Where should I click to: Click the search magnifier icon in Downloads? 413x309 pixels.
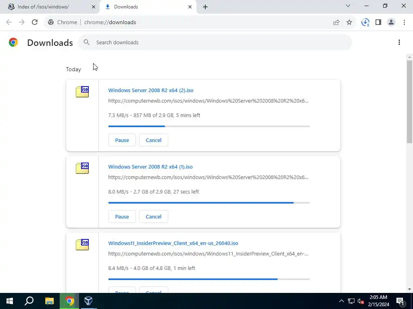click(86, 42)
